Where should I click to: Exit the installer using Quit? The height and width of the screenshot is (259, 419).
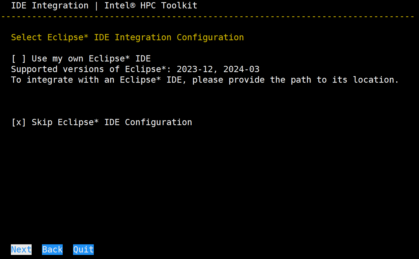pos(83,249)
